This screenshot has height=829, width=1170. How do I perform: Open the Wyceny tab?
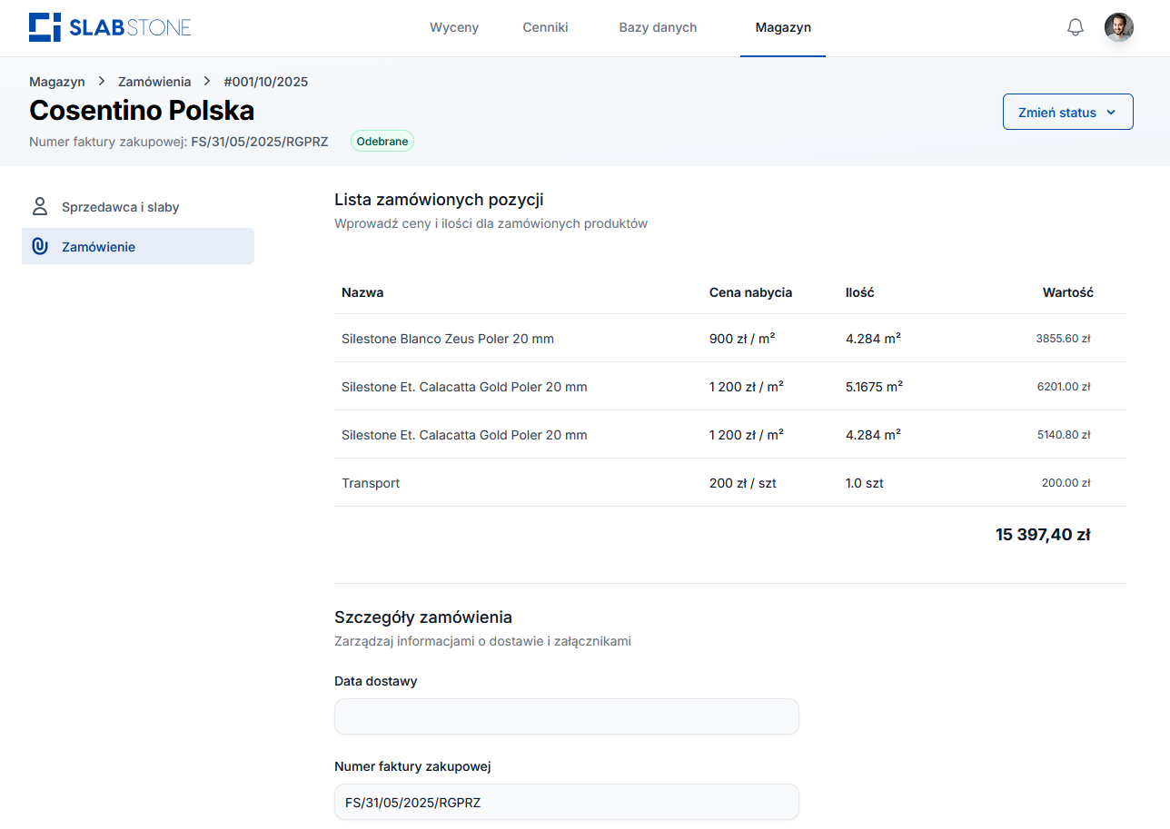(x=454, y=27)
